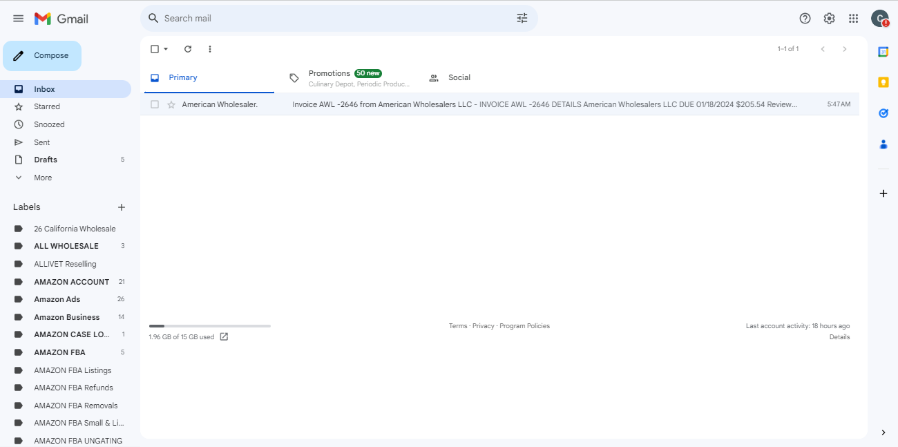Open the Terms link
Screen dimensions: 898x447
coord(458,326)
